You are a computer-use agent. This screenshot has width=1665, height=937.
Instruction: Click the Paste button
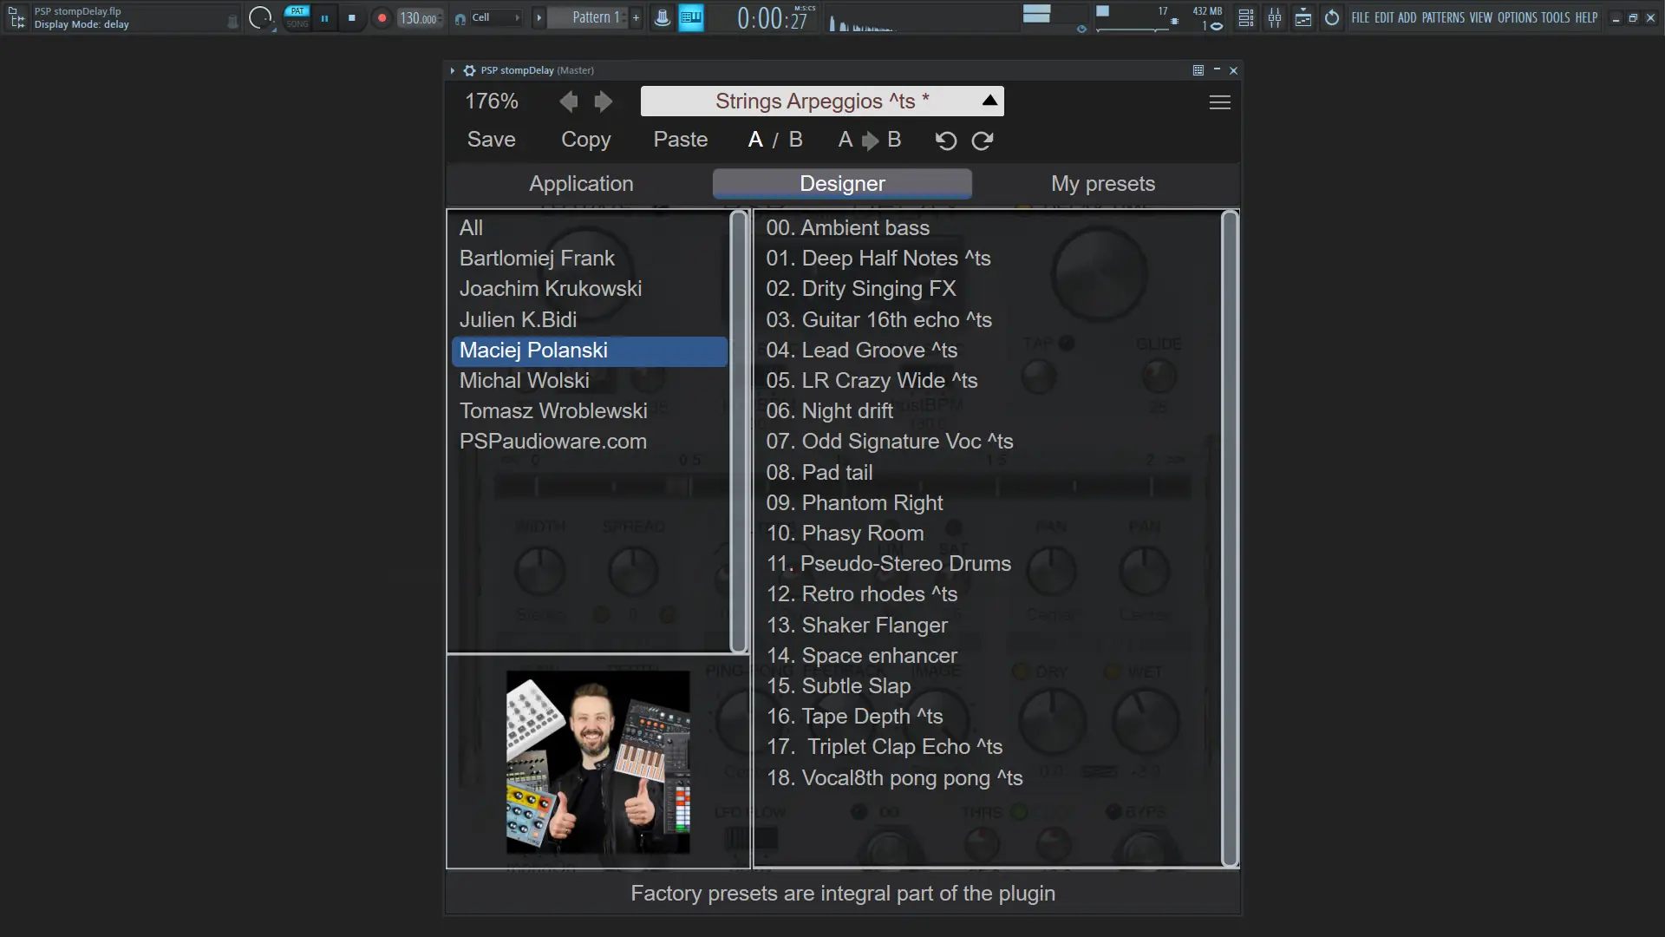(x=680, y=140)
